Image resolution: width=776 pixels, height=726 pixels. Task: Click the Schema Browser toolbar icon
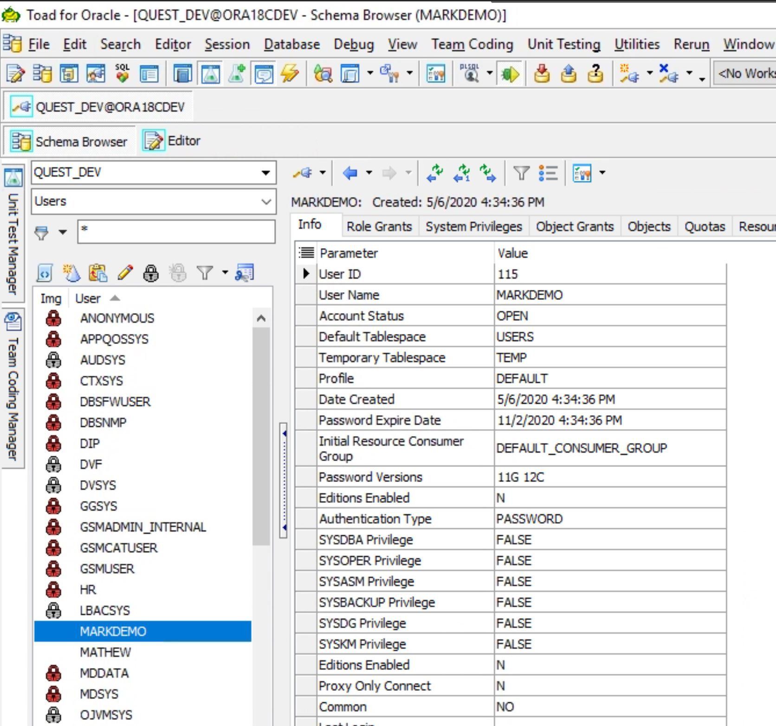[x=43, y=74]
